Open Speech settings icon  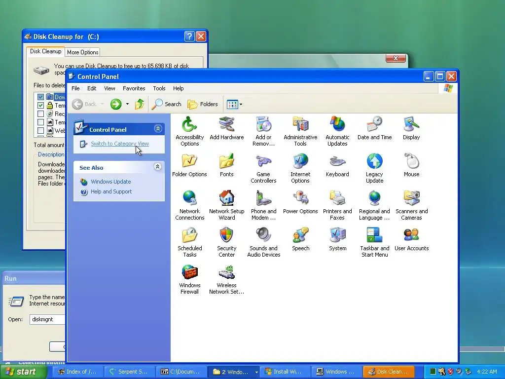(300, 239)
